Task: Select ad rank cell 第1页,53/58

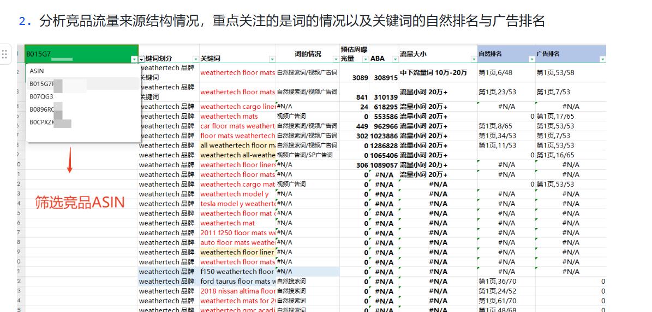Action: pyautogui.click(x=571, y=72)
